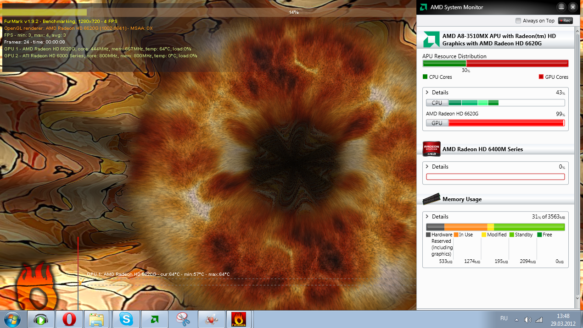The image size is (583, 328).
Task: Click the GPU 1 temperature graph label
Action: click(x=158, y=274)
